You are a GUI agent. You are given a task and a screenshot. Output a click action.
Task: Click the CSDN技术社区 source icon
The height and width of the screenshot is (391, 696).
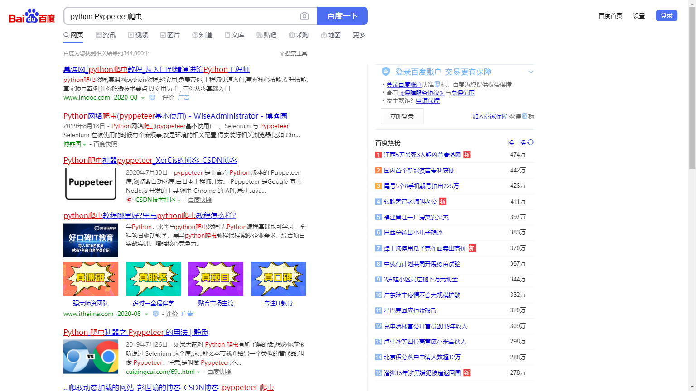129,200
